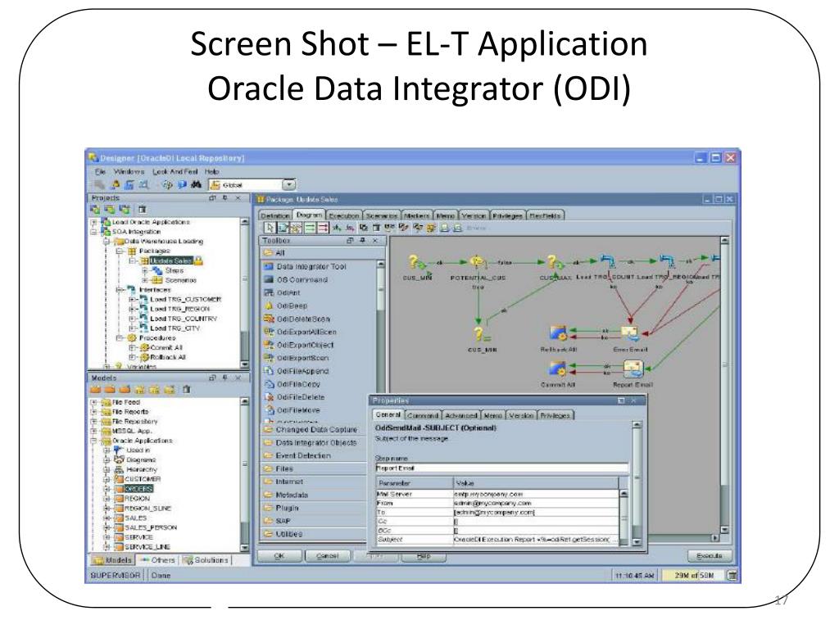The height and width of the screenshot is (629, 839).
Task: Select the Report Email step in diagram
Action: coord(633,369)
